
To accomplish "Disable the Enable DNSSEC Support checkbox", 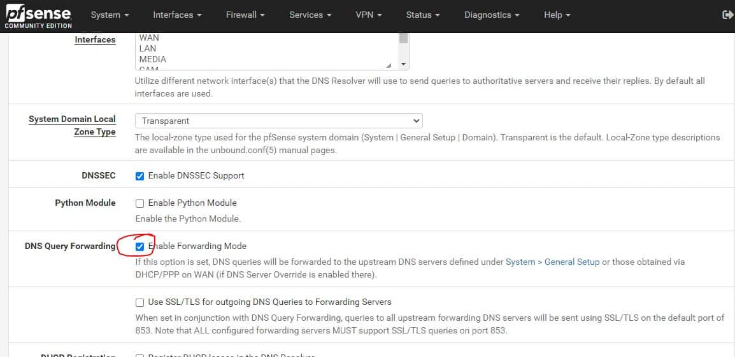I will (140, 176).
